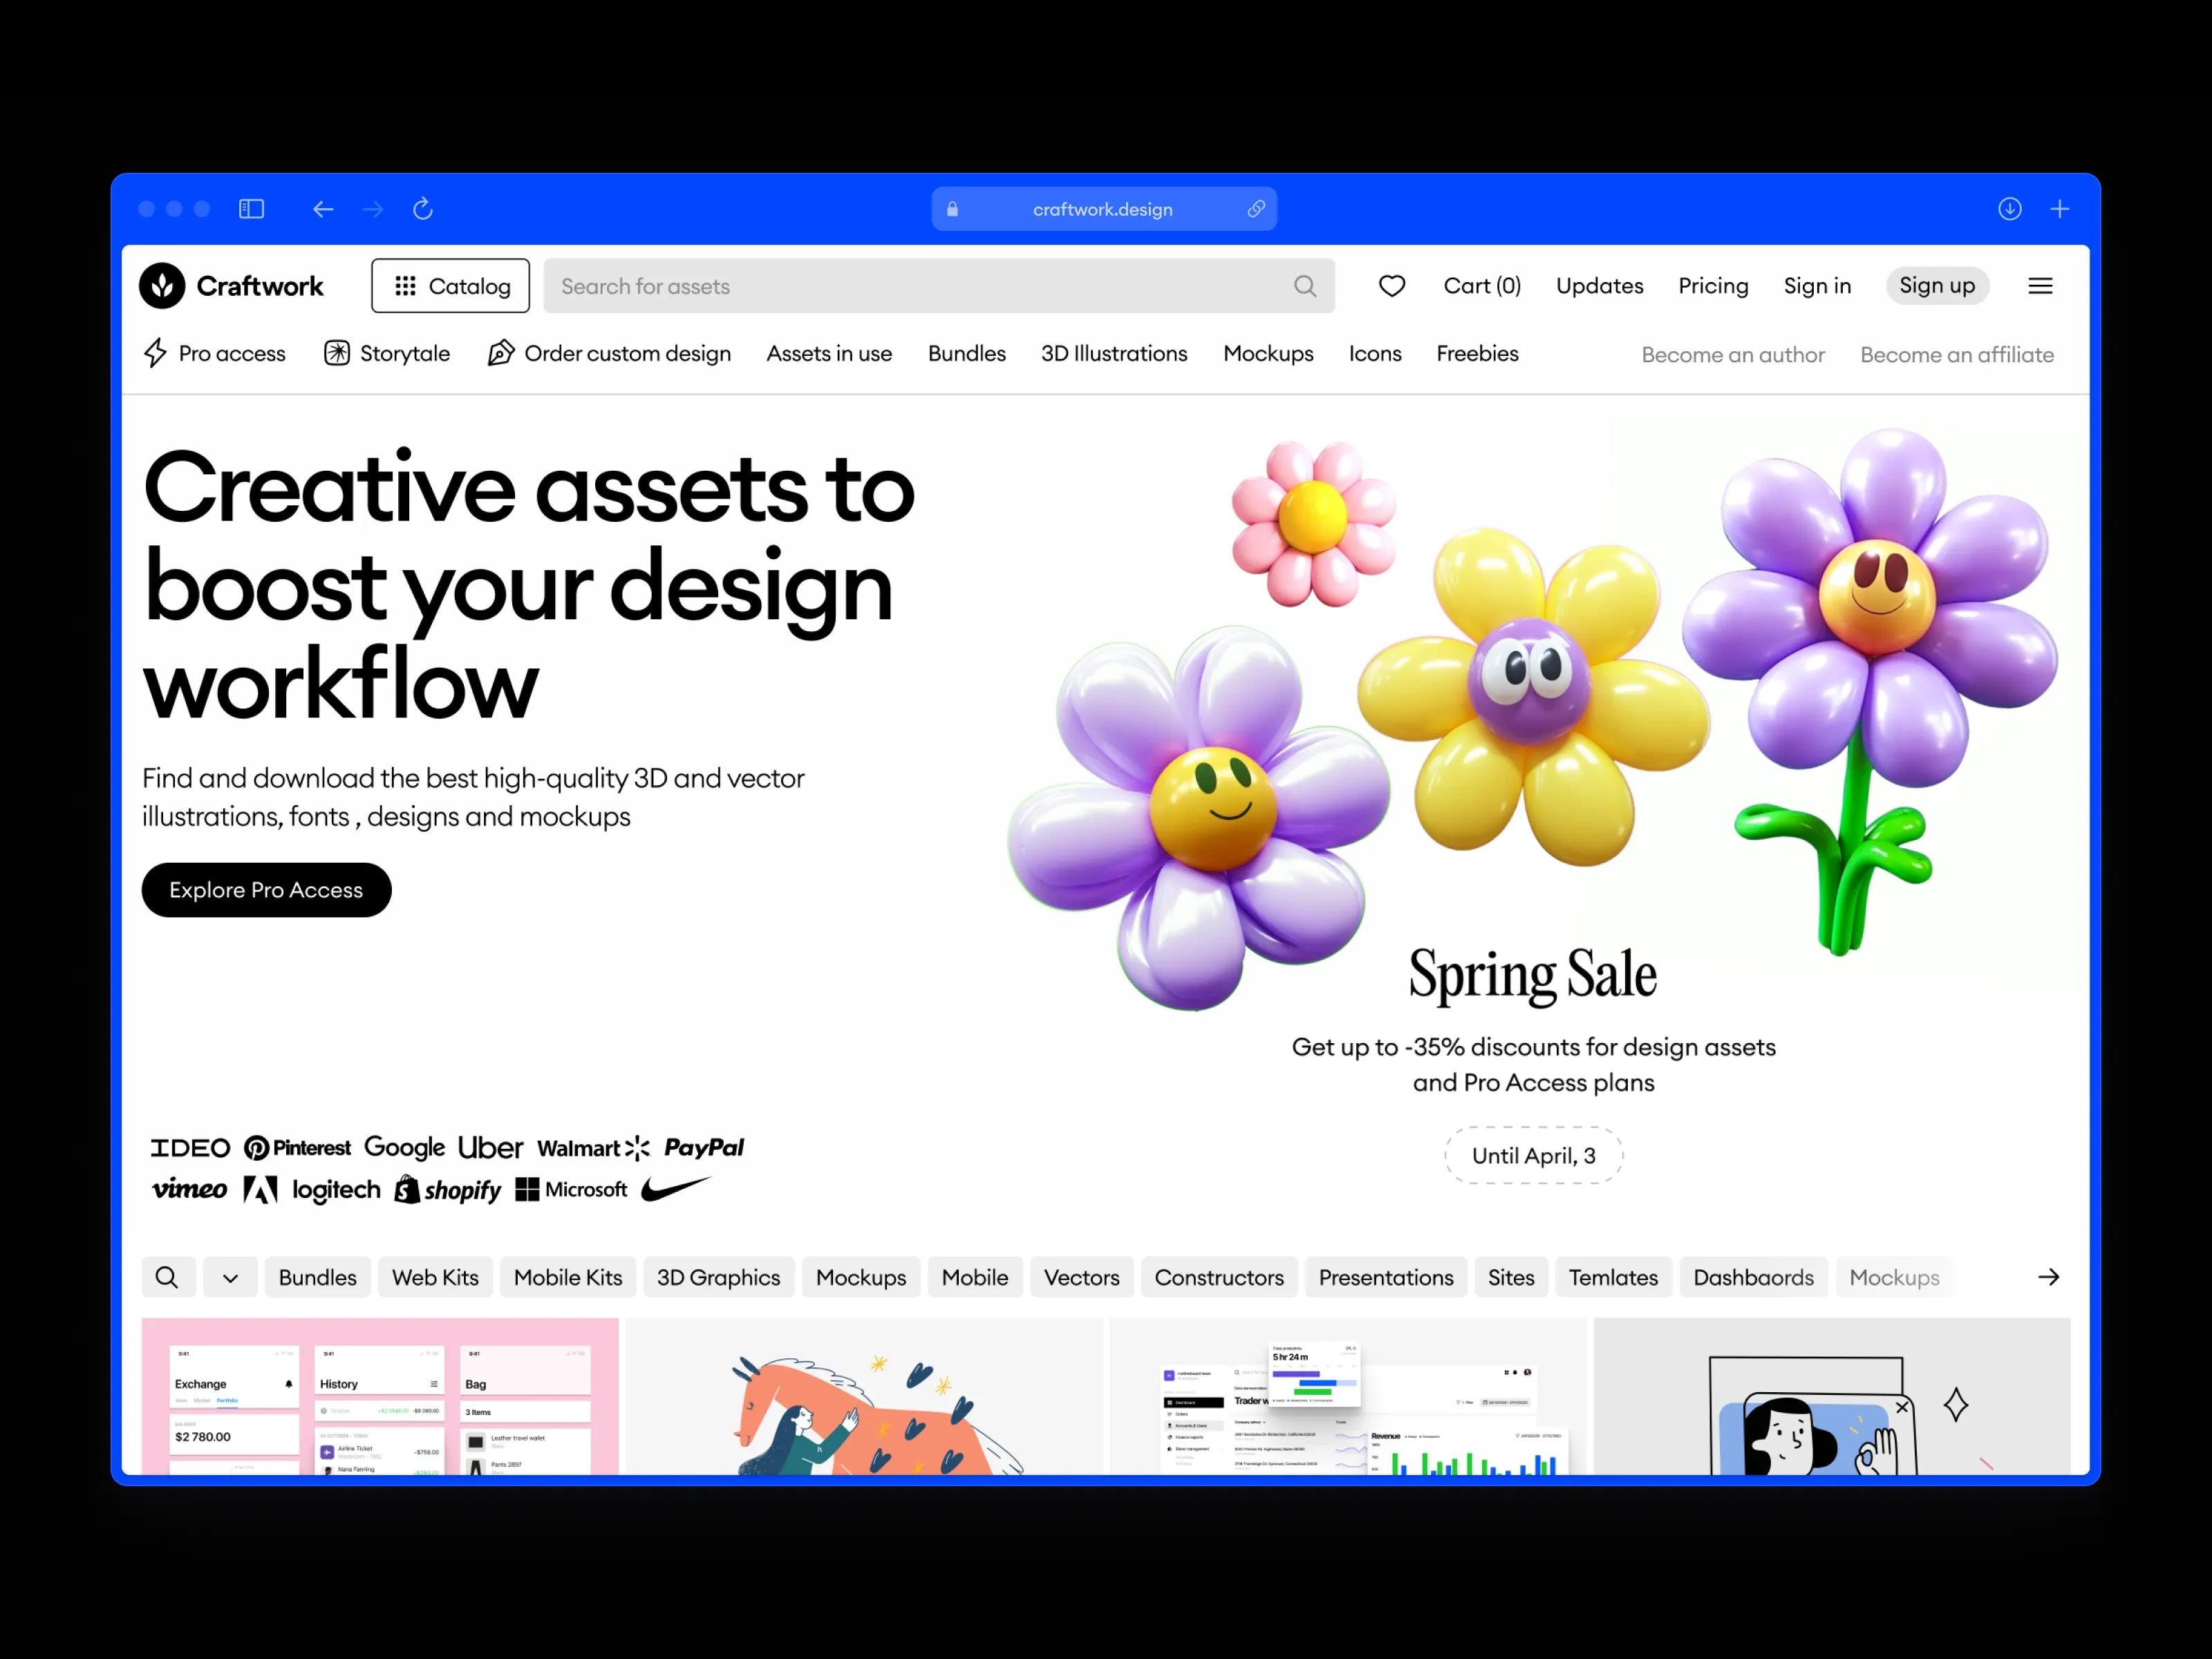Select 3D Graphics filter chip
This screenshot has width=2212, height=1659.
point(718,1277)
